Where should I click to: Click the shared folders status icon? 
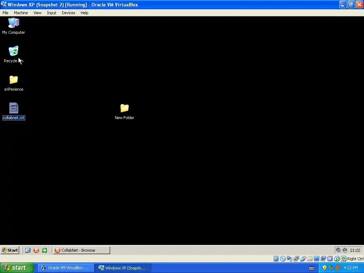coord(310,259)
